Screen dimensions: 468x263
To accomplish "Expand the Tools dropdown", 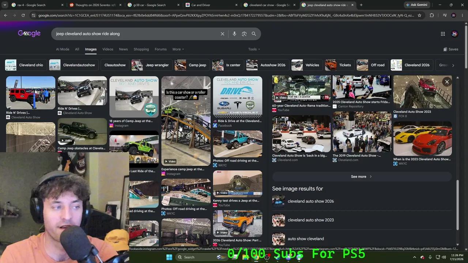I will click(254, 49).
